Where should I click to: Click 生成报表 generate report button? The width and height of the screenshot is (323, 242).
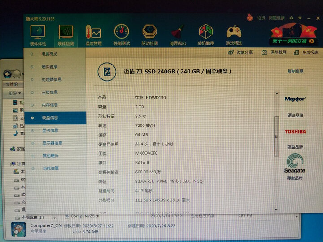click(306, 52)
